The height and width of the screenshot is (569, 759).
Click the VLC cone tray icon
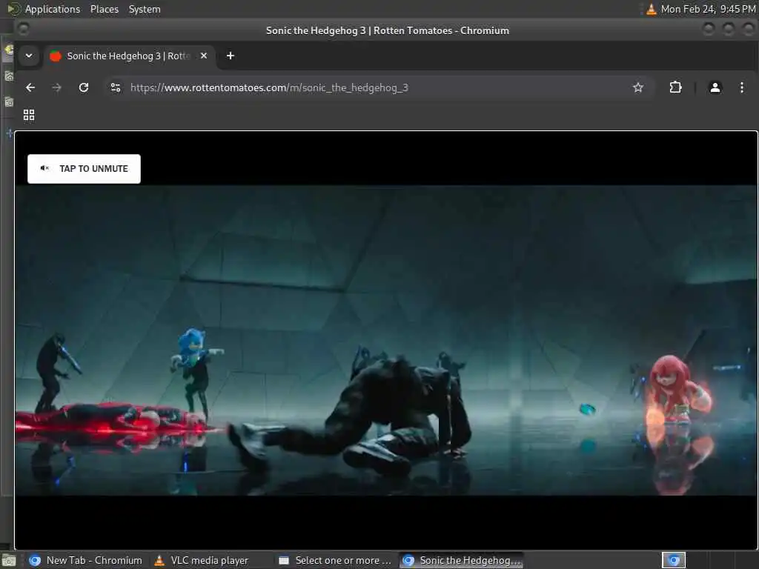click(x=651, y=9)
